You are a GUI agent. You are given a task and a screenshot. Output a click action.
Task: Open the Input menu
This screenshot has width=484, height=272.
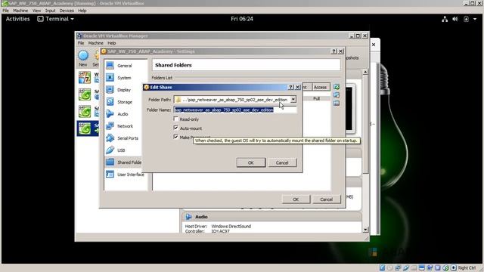(50, 11)
